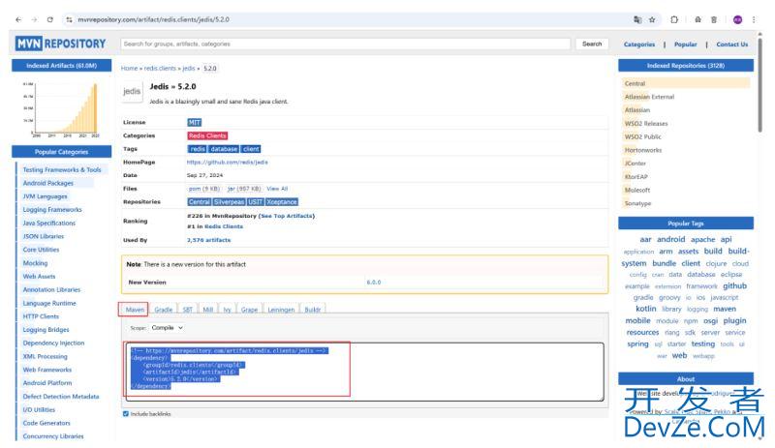Image resolution: width=775 pixels, height=448 pixels.
Task: Click the MVN Repository logo
Action: click(60, 44)
